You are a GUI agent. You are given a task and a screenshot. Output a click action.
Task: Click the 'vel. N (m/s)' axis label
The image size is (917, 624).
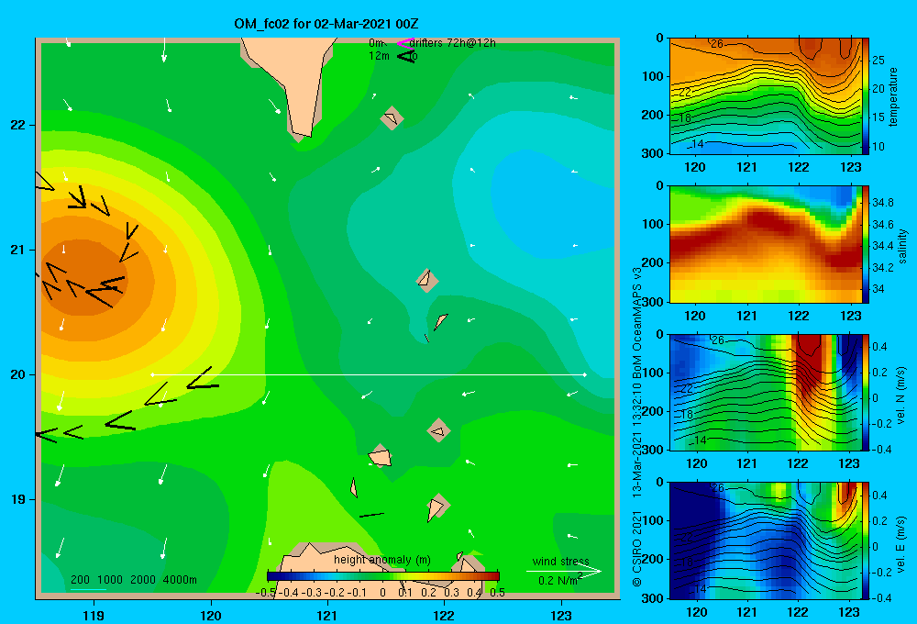click(901, 396)
